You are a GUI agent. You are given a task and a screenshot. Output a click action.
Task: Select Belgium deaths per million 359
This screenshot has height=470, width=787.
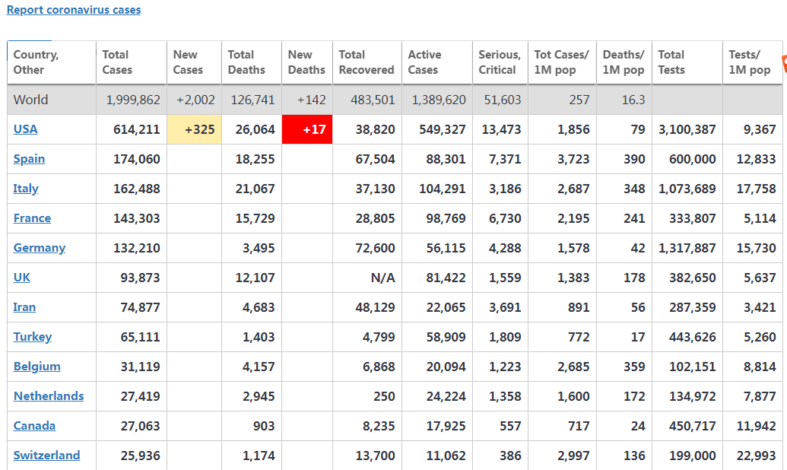[624, 366]
